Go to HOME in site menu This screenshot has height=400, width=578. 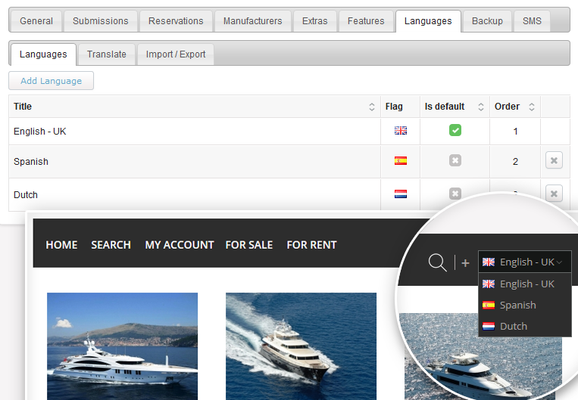pos(61,245)
